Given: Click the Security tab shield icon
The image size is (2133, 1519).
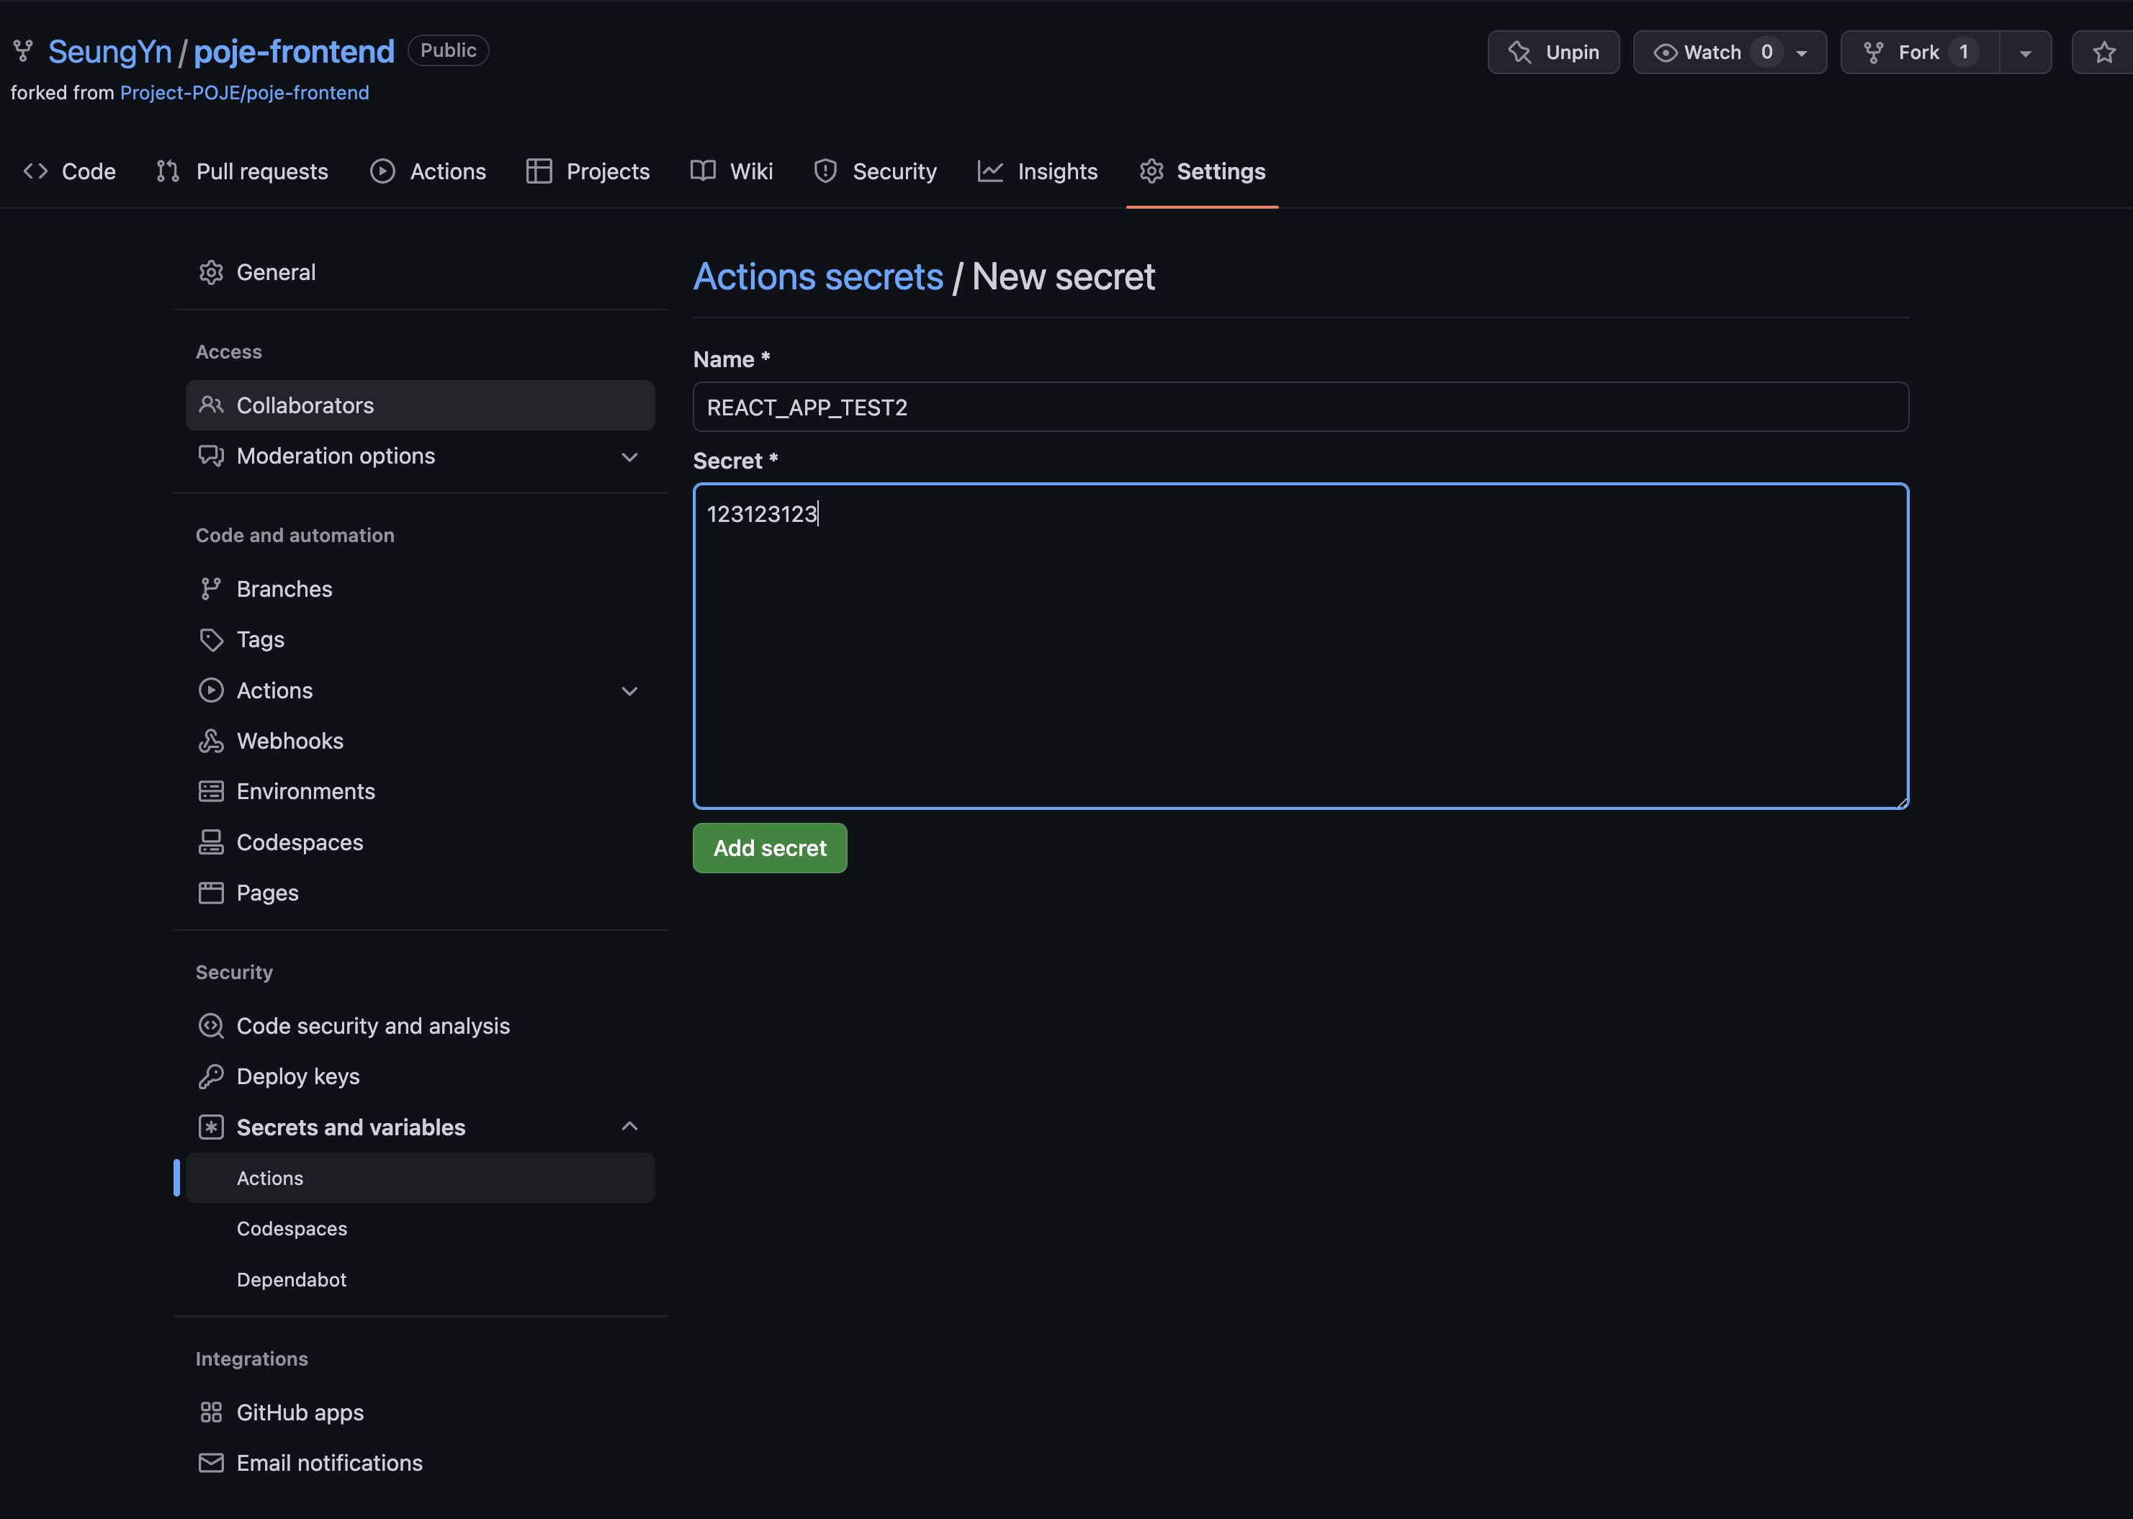Looking at the screenshot, I should [x=825, y=171].
